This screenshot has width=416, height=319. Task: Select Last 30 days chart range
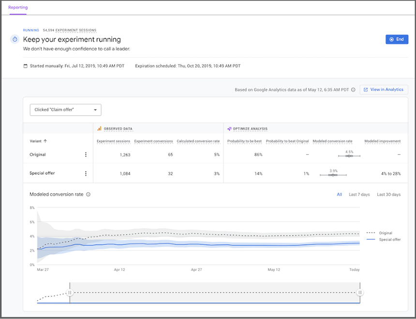point(388,195)
